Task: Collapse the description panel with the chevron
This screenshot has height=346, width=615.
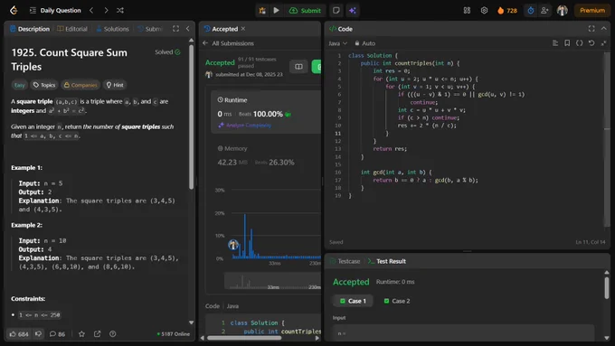Action: coord(187,29)
